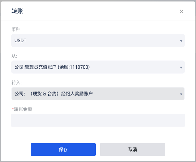Click the 从: field label
Viewport: 196px width, 162px height.
click(14, 56)
